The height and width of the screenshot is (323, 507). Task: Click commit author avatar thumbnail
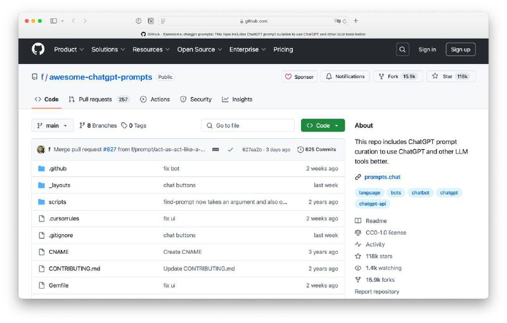coord(41,149)
